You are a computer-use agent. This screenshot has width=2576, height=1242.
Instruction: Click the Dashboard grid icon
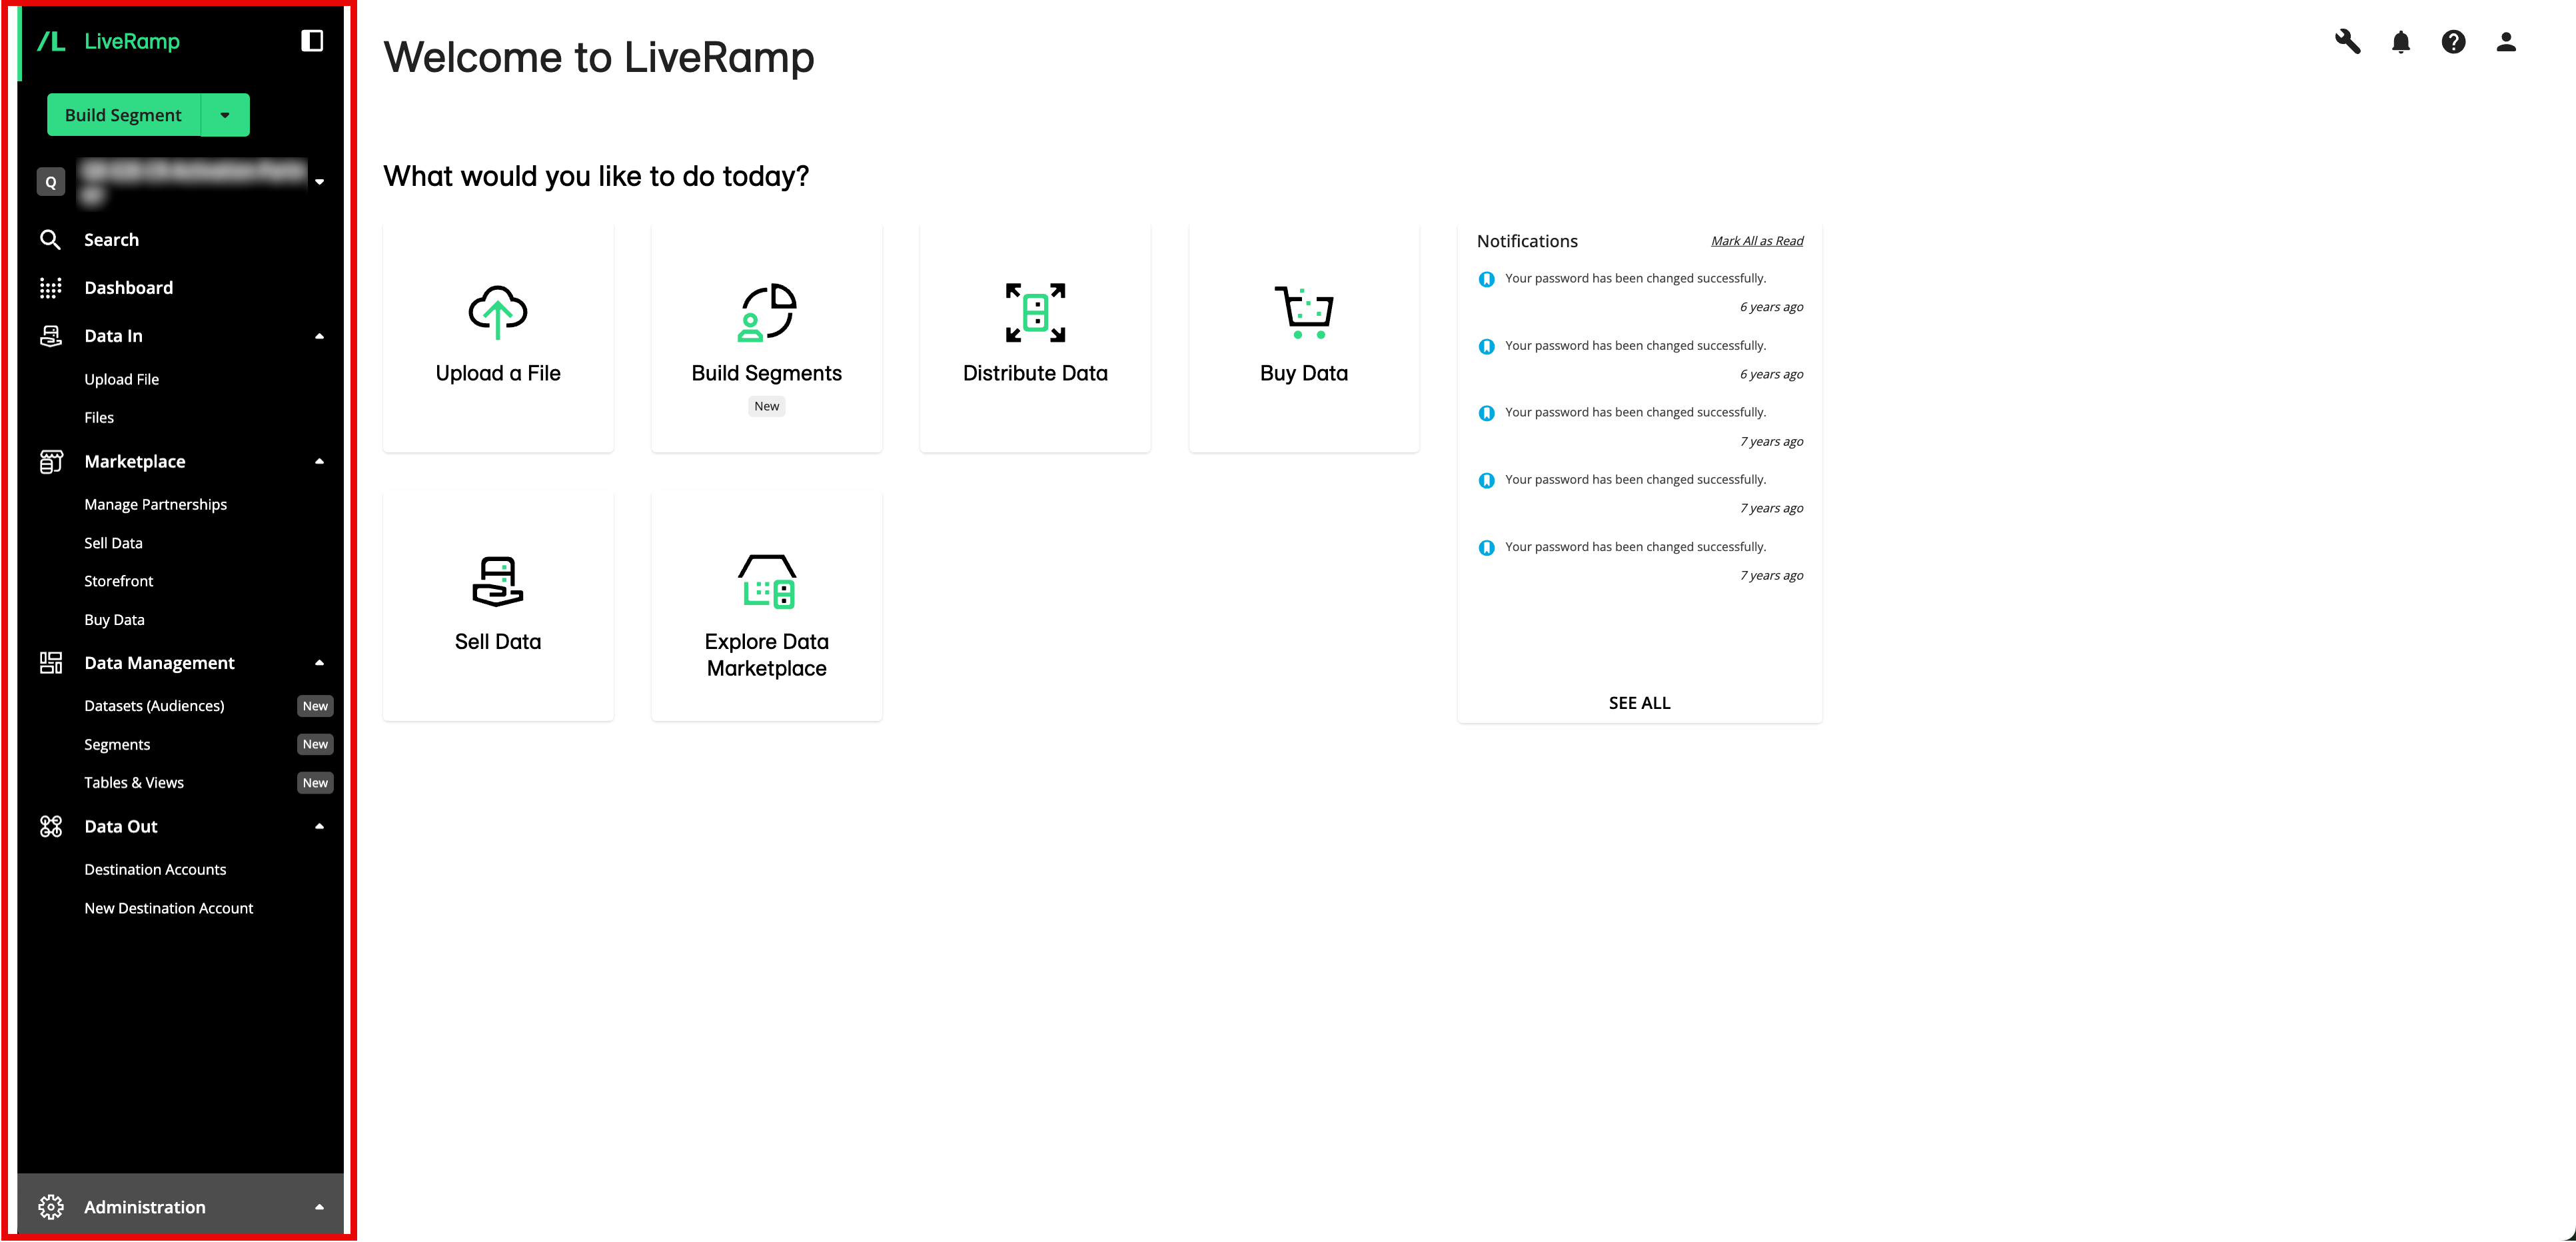[x=50, y=288]
